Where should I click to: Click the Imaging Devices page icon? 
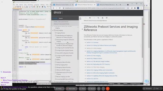click(56, 33)
